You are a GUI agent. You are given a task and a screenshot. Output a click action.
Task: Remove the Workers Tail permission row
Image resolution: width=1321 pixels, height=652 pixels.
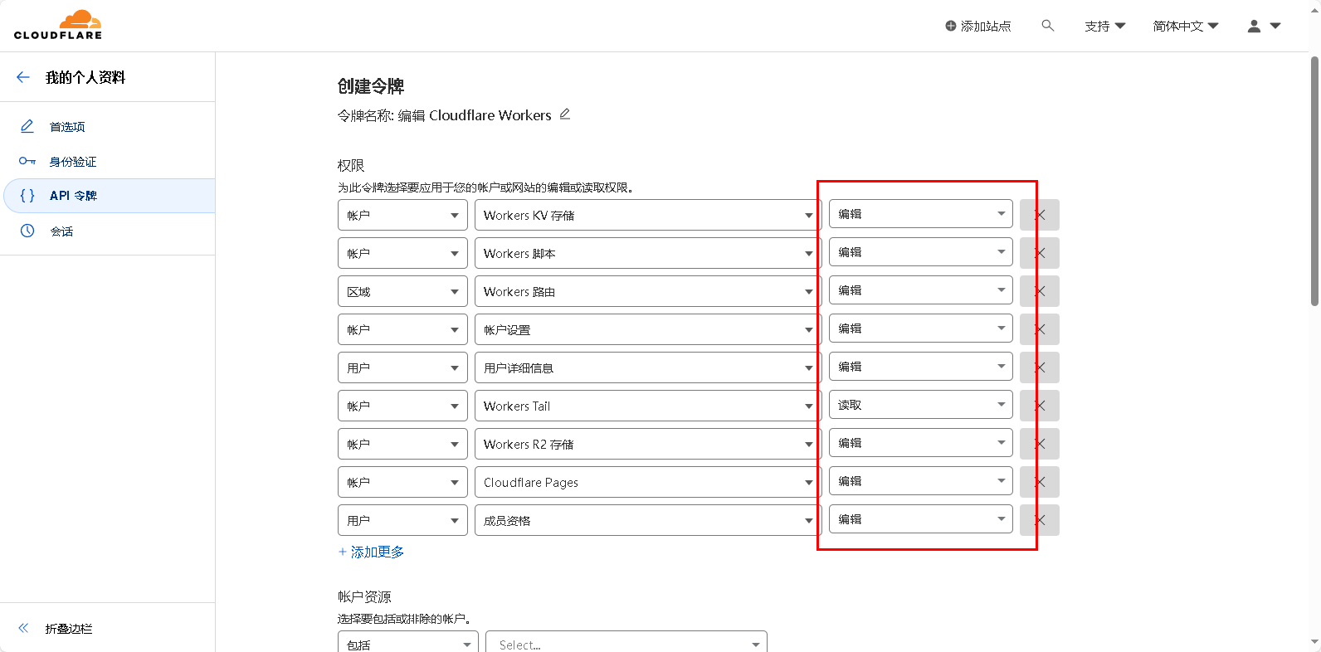1040,406
